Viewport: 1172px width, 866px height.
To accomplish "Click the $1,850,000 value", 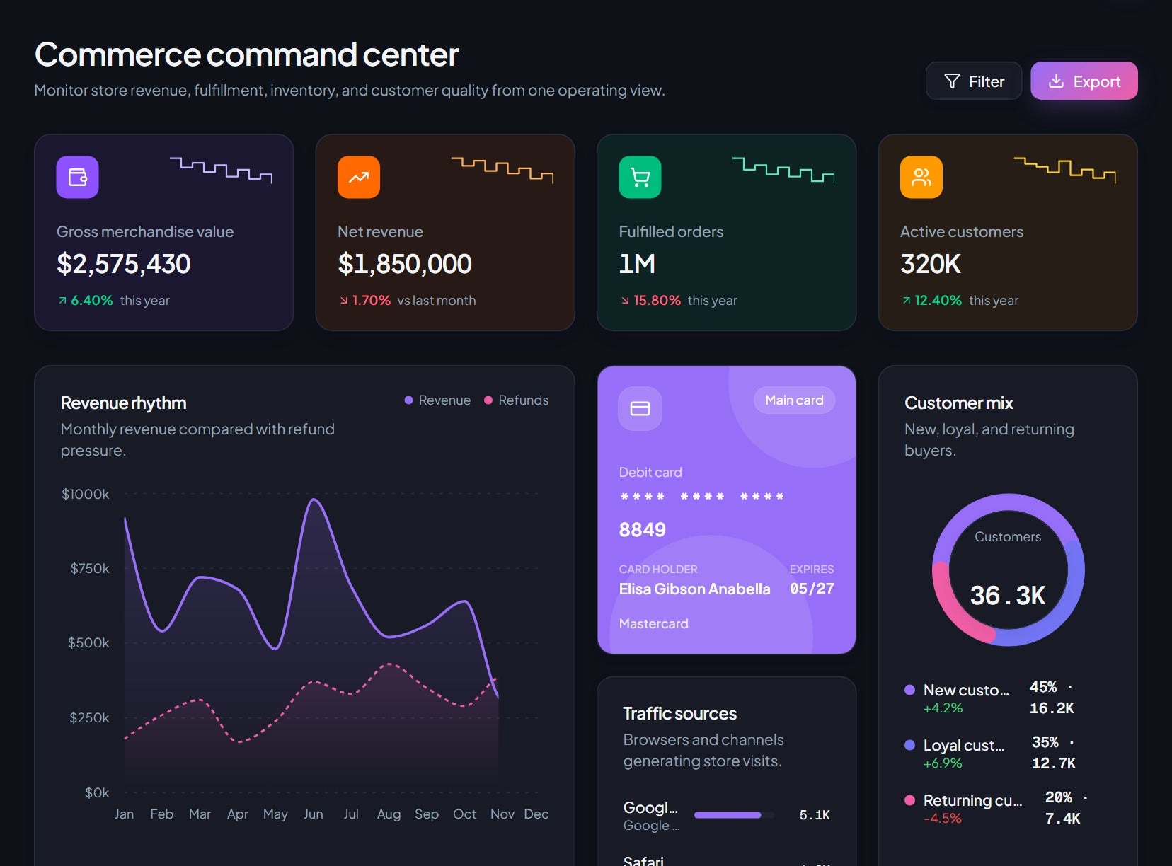I will (405, 265).
